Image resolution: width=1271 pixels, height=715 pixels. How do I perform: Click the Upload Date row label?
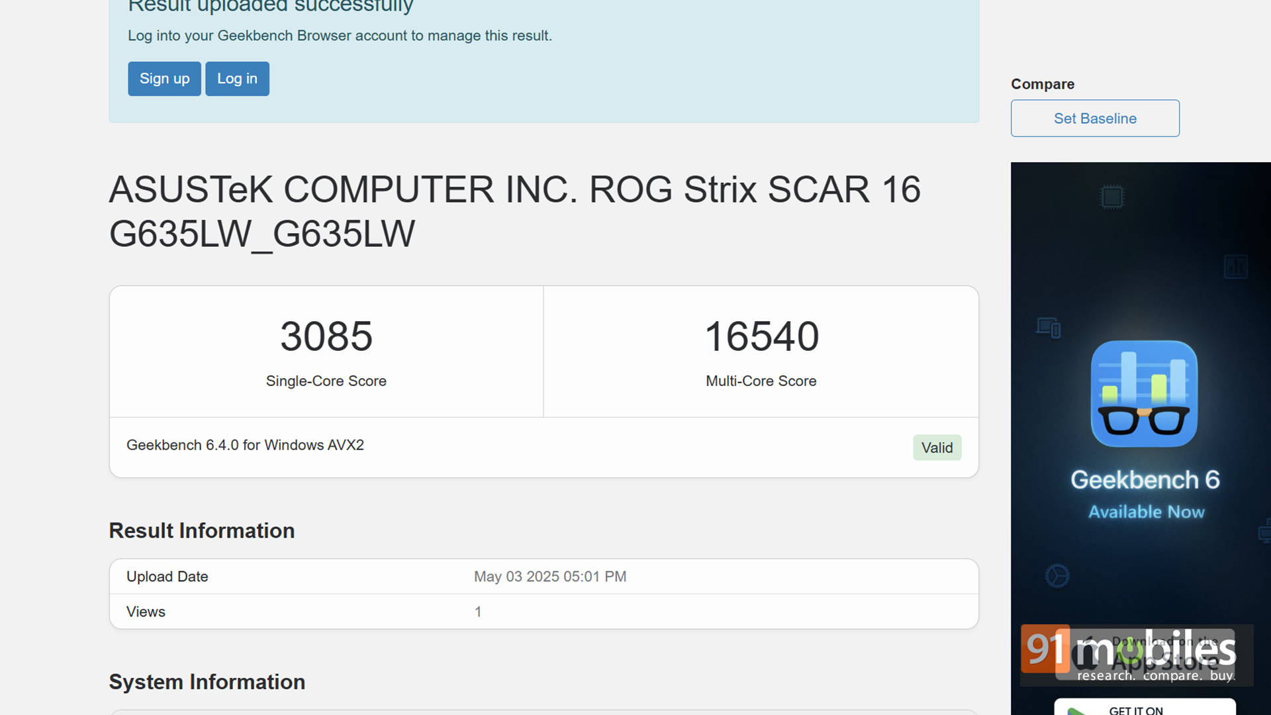167,577
